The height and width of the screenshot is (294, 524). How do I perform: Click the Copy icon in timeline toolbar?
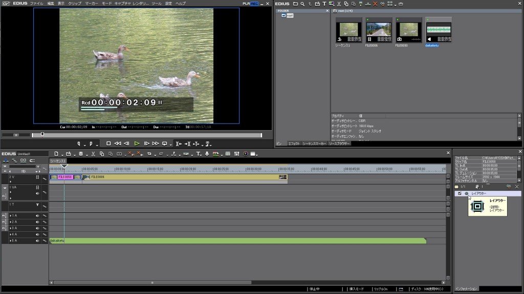point(102,154)
